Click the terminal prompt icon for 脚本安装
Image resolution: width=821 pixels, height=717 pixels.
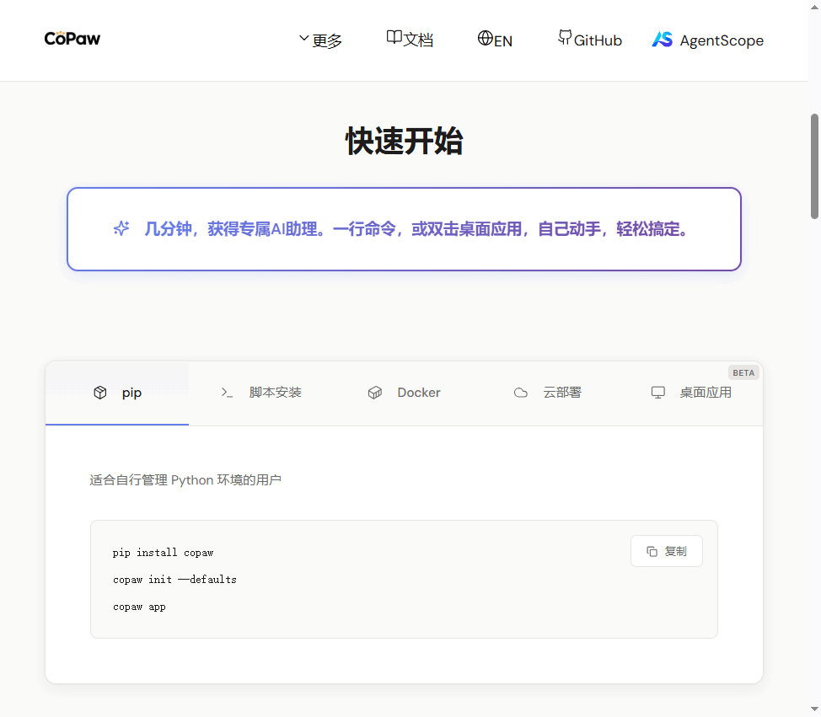click(x=227, y=393)
